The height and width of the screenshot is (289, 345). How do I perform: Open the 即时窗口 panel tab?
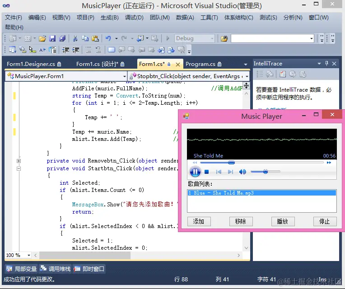tap(89, 269)
